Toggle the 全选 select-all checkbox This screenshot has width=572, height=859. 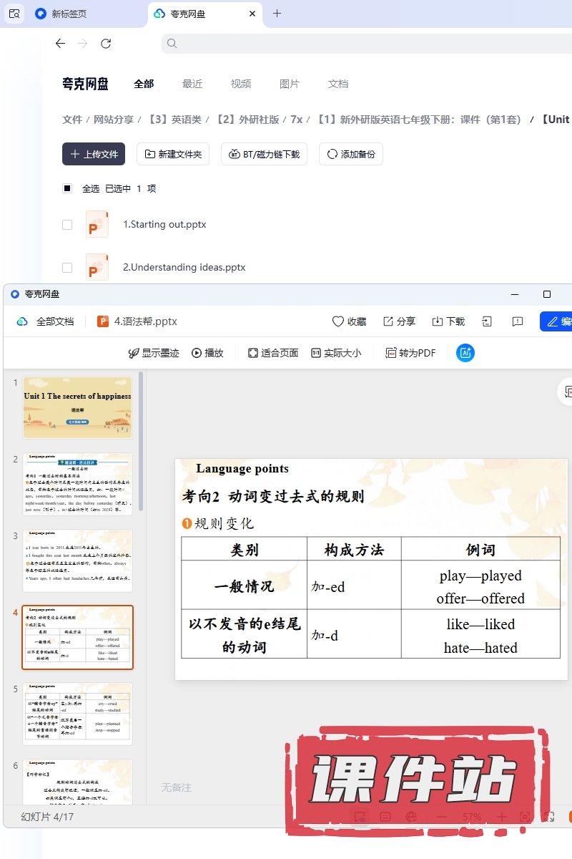point(67,188)
